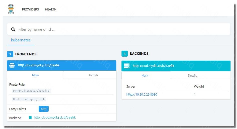
Task: Focus the Filter by name or id field
Action: tap(122, 29)
